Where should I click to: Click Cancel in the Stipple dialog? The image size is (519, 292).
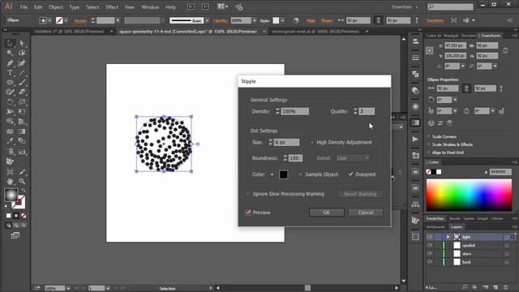point(366,213)
